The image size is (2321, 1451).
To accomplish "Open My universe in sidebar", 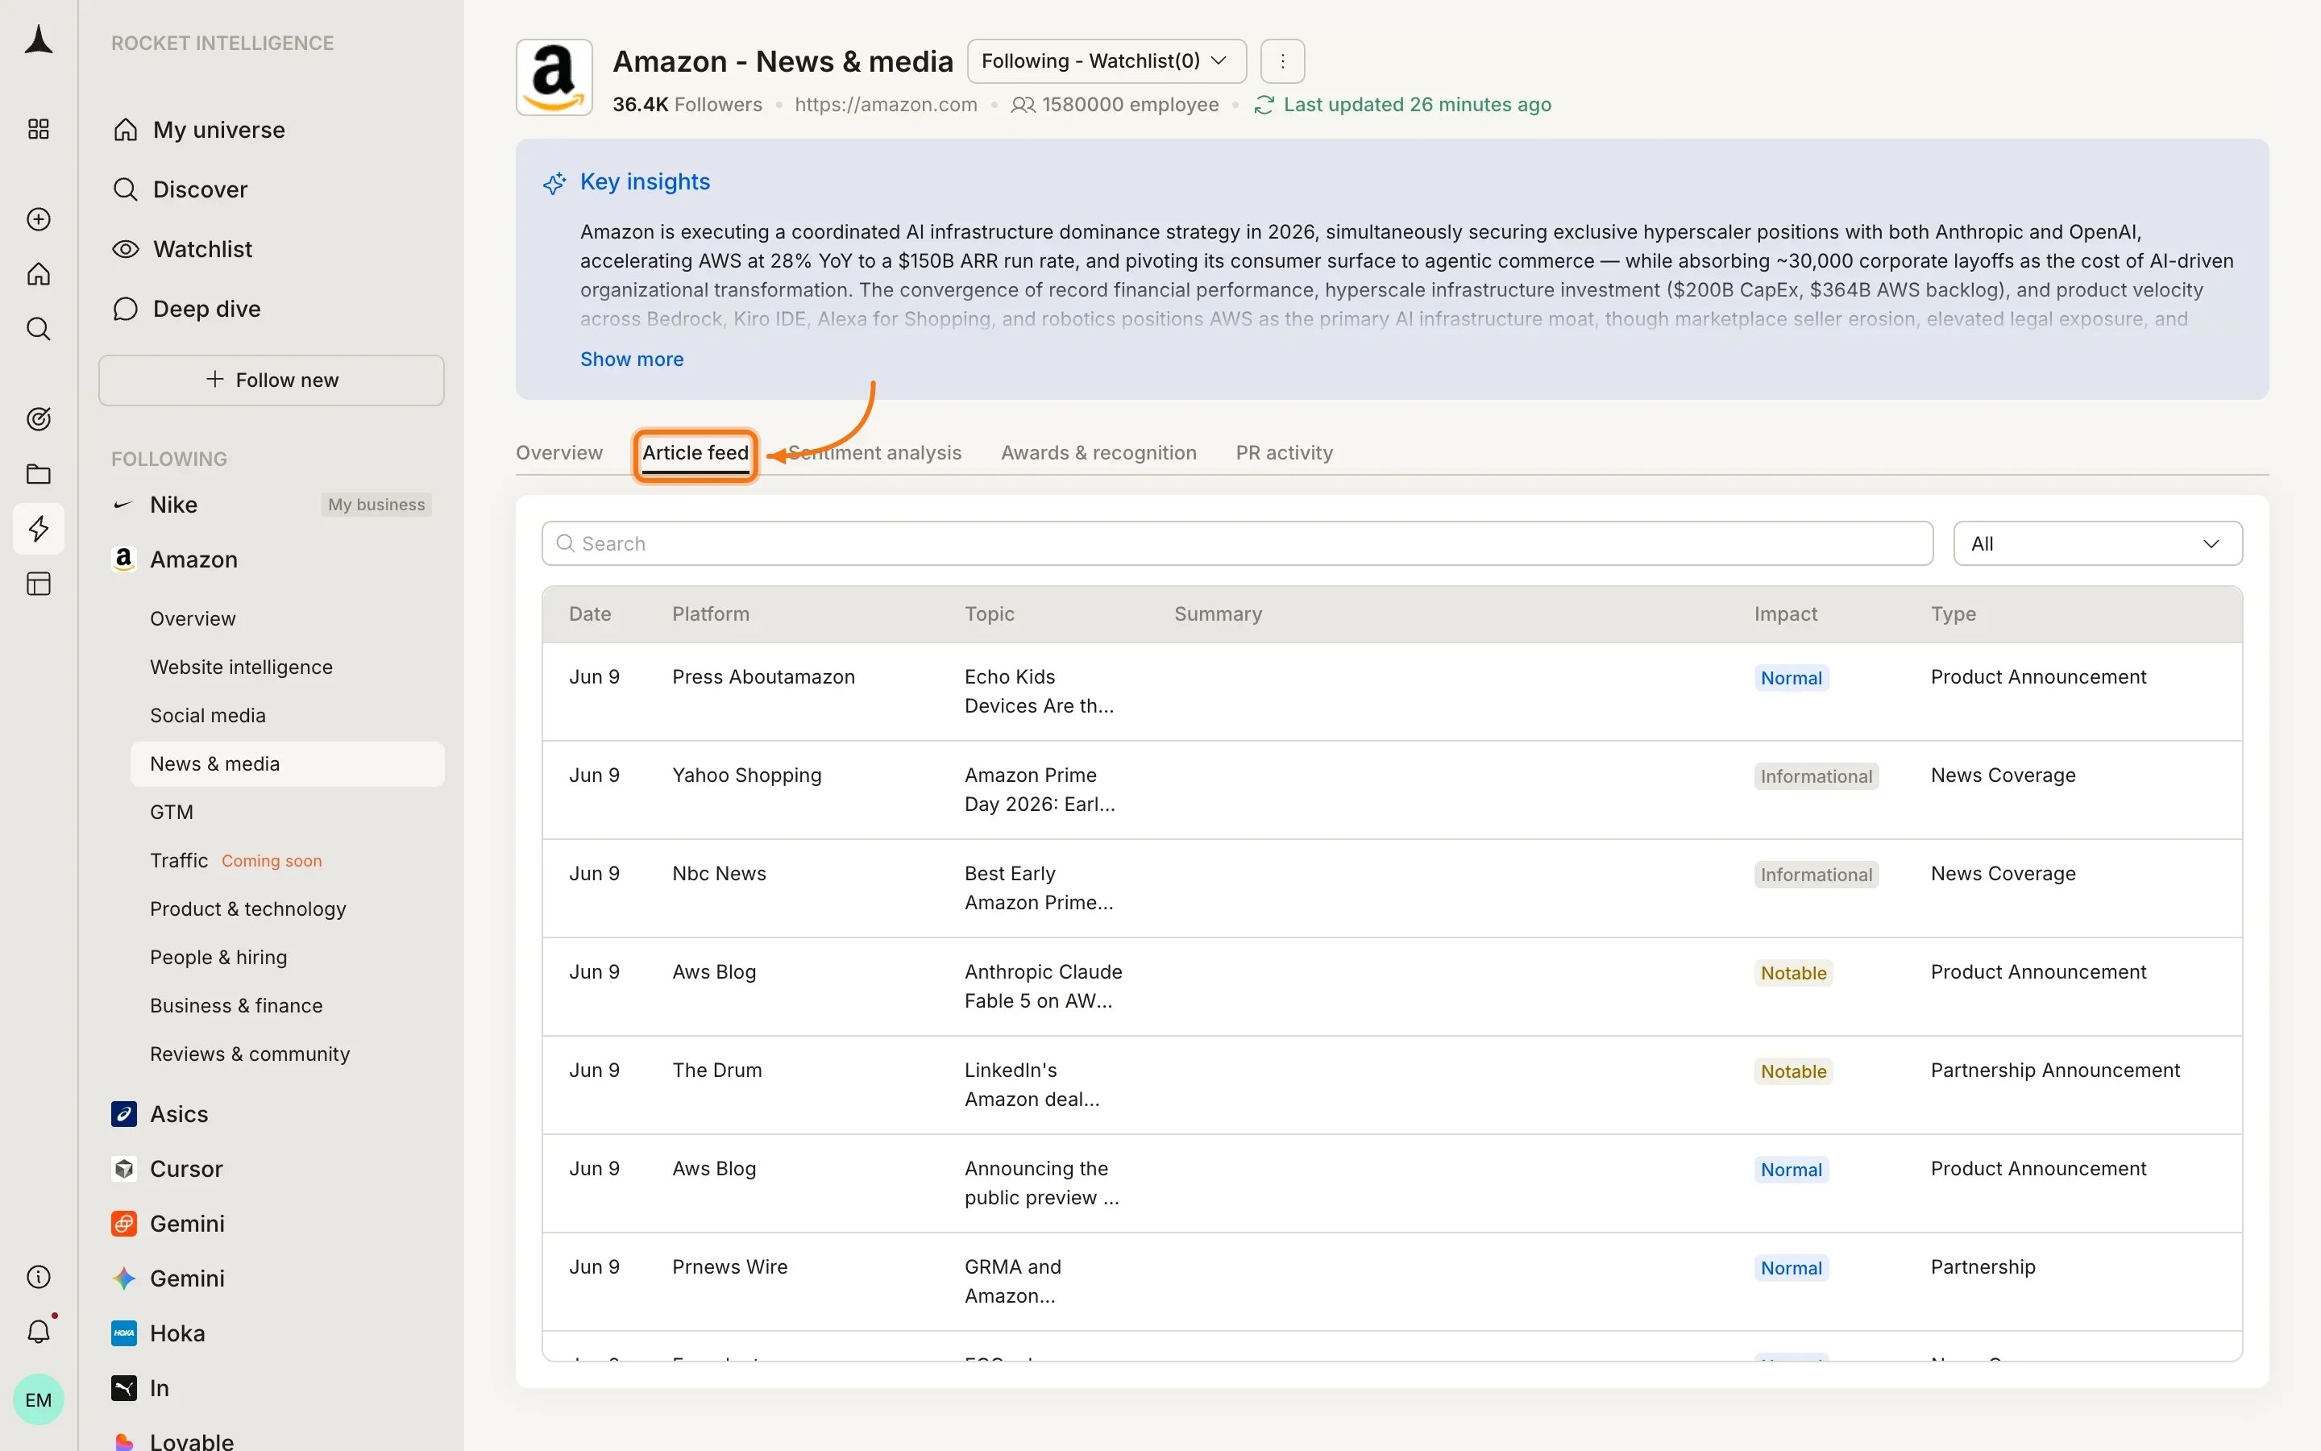I will [x=218, y=130].
